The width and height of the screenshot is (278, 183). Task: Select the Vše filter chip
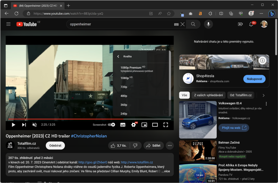pyautogui.click(x=184, y=95)
